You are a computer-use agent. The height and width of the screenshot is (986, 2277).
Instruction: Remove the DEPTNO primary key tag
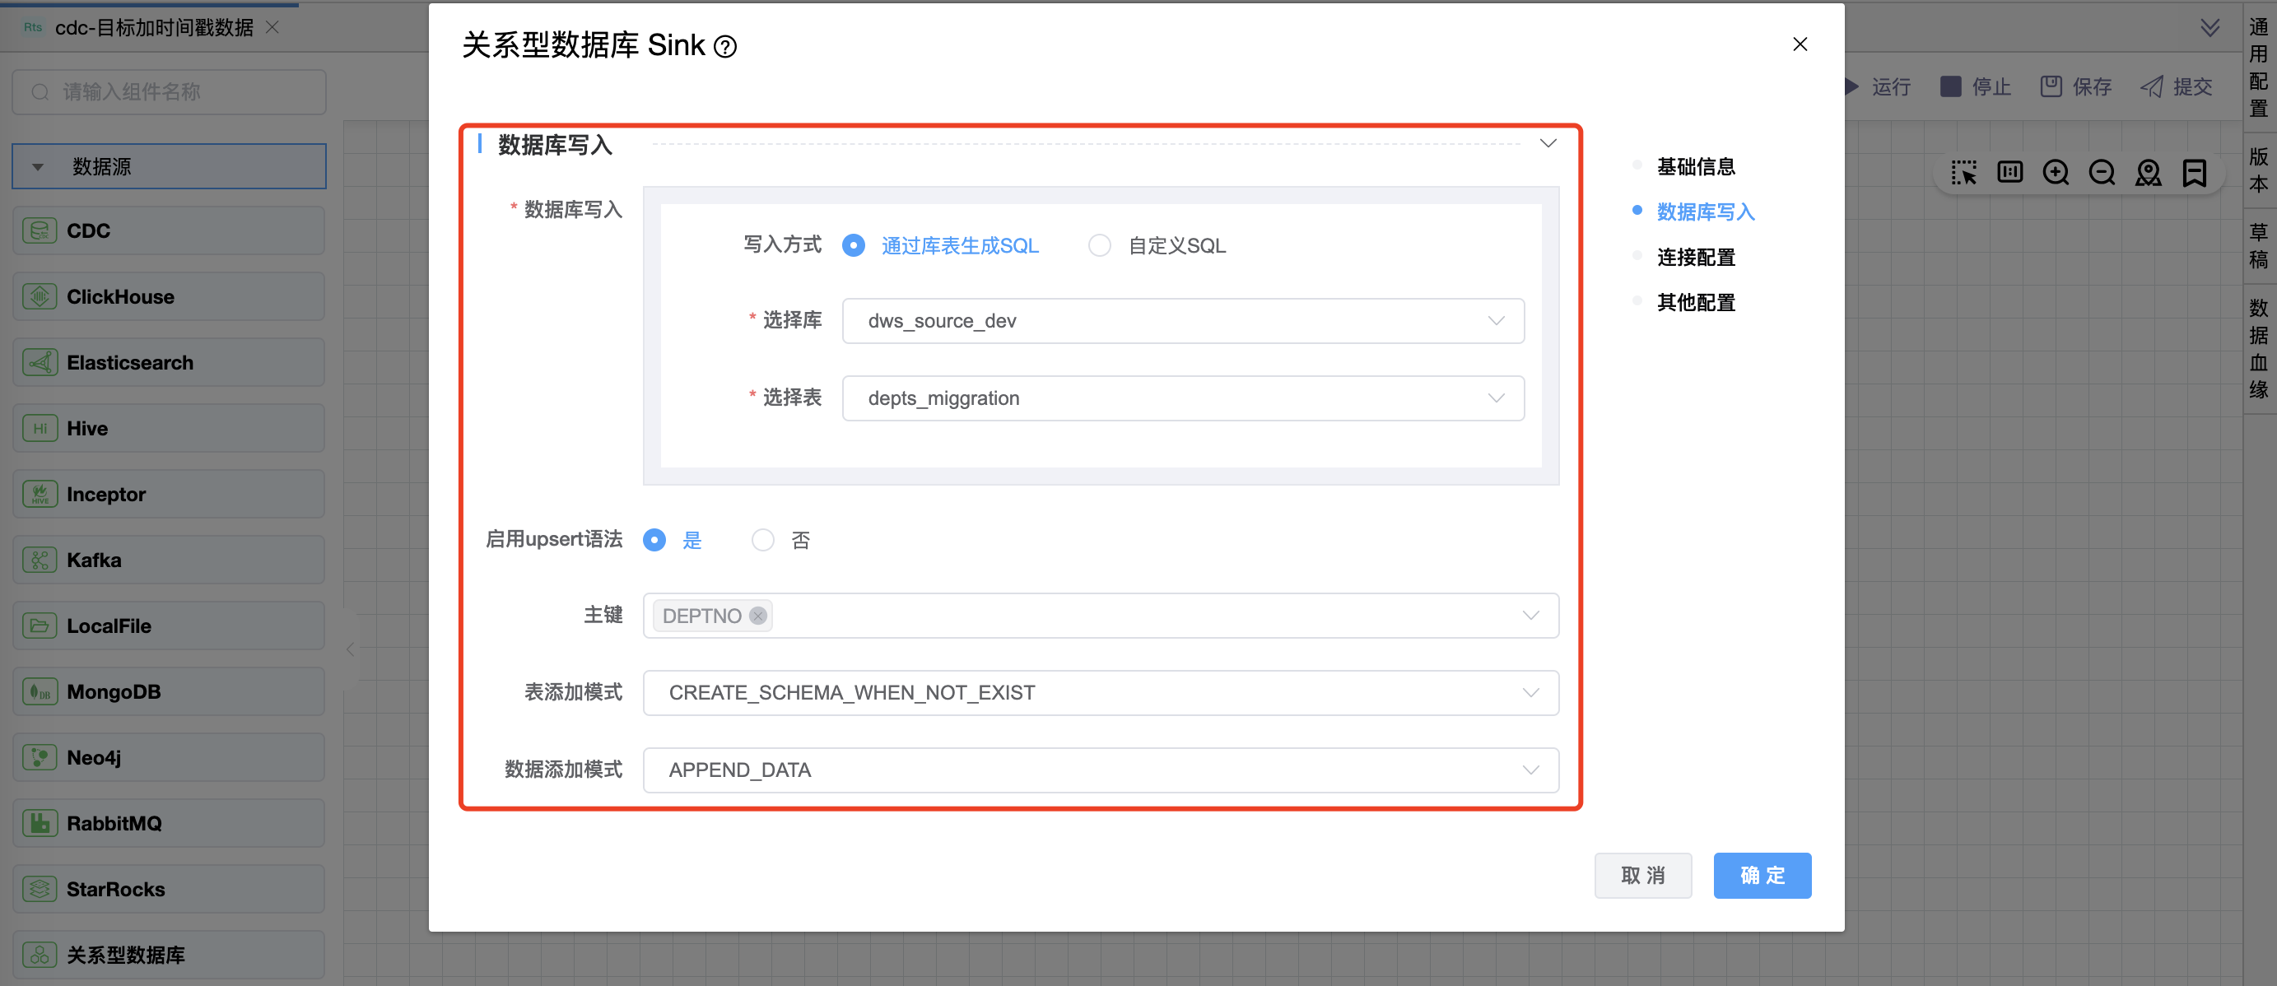757,616
